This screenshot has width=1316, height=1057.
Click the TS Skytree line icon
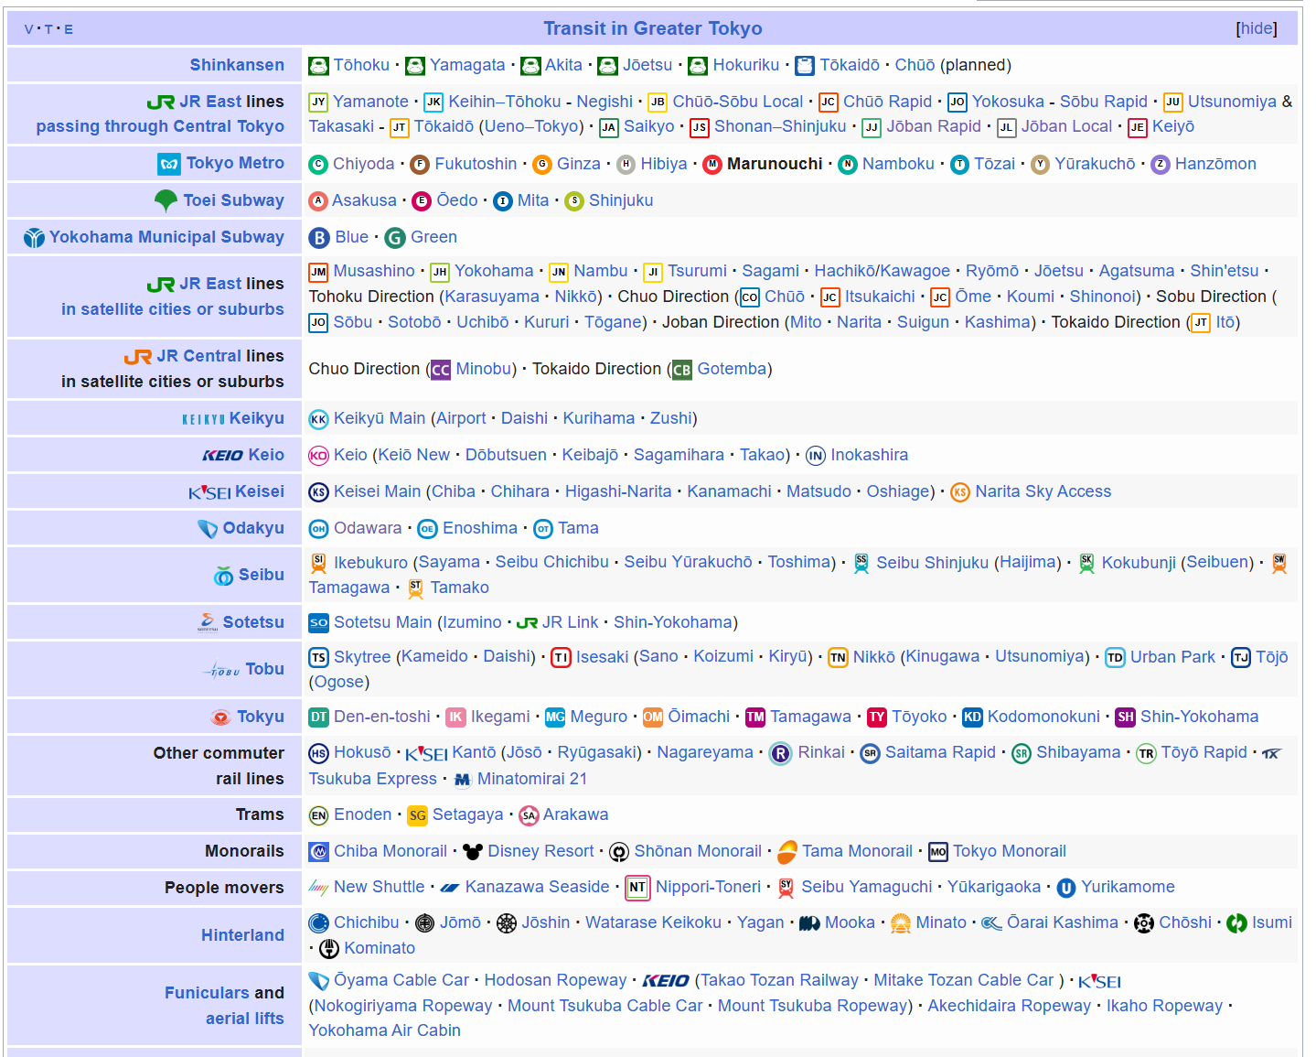coord(318,657)
